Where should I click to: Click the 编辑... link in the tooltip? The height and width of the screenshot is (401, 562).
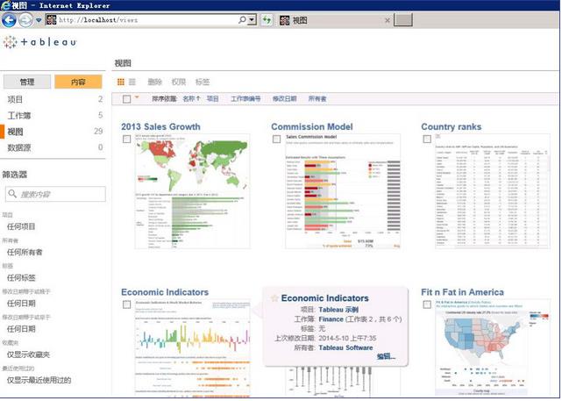coord(387,356)
